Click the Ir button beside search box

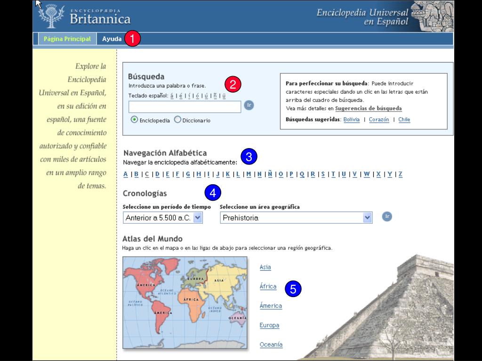(x=249, y=105)
